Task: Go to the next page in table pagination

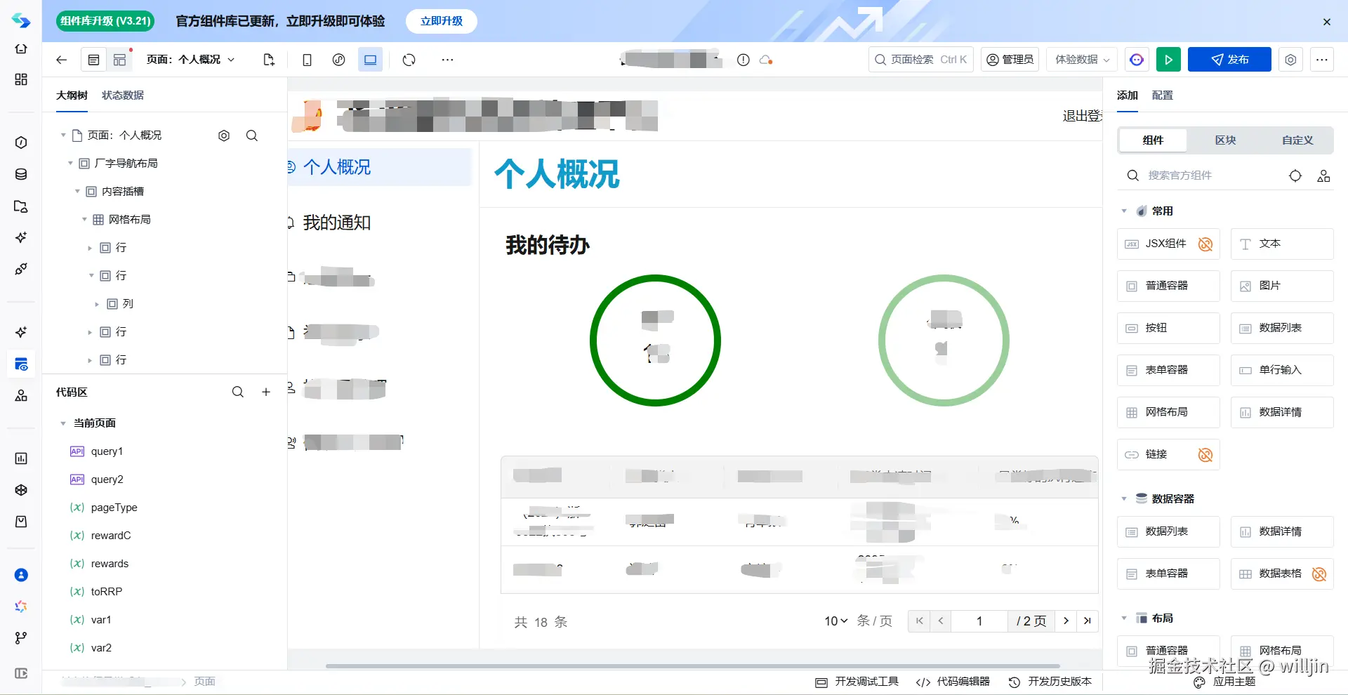Action: [x=1066, y=621]
